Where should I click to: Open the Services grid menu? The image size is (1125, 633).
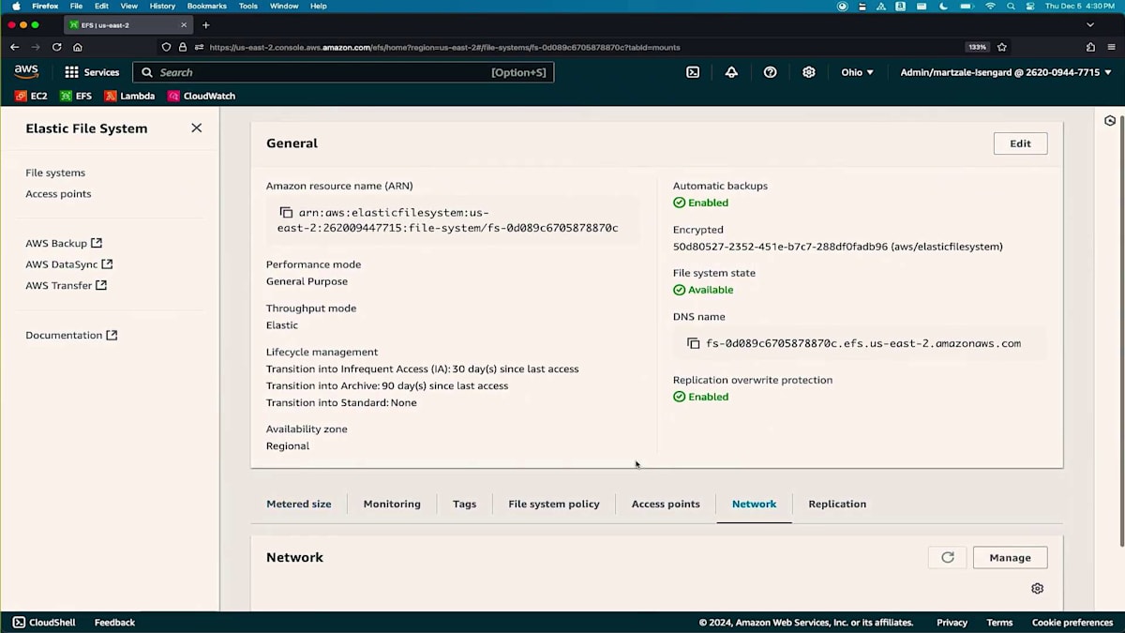tap(92, 72)
